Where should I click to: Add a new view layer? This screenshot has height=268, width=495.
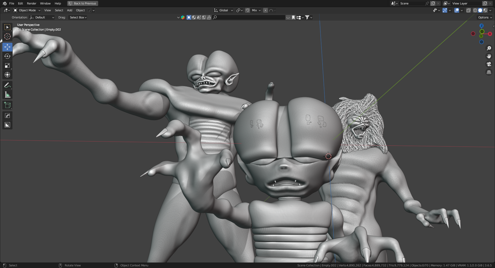485,3
